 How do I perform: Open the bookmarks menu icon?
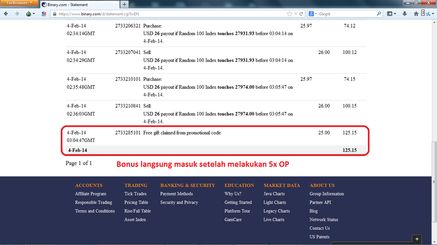pyautogui.click(x=390, y=14)
